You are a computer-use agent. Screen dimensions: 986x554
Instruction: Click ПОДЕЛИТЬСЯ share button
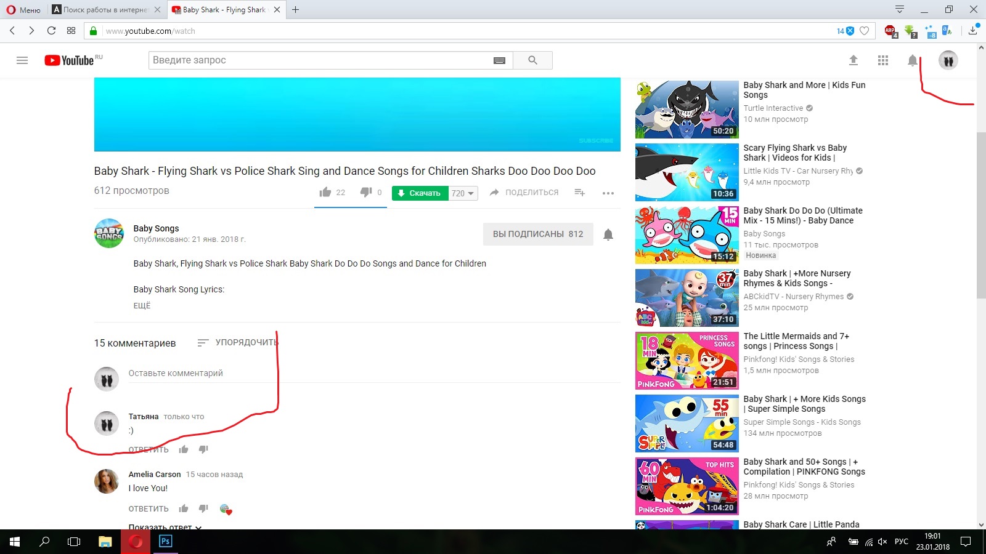[524, 193]
